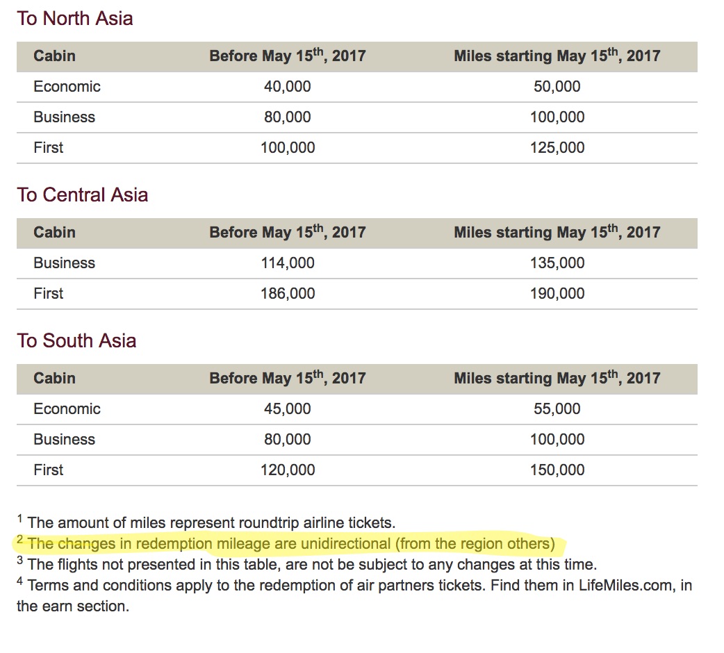
Task: Click the 'To South Asia' heading
Action: tap(76, 340)
